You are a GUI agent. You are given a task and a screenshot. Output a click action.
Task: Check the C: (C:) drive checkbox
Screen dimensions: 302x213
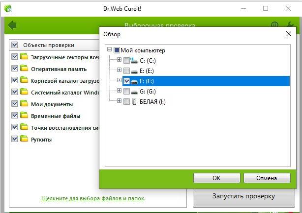coord(126,61)
